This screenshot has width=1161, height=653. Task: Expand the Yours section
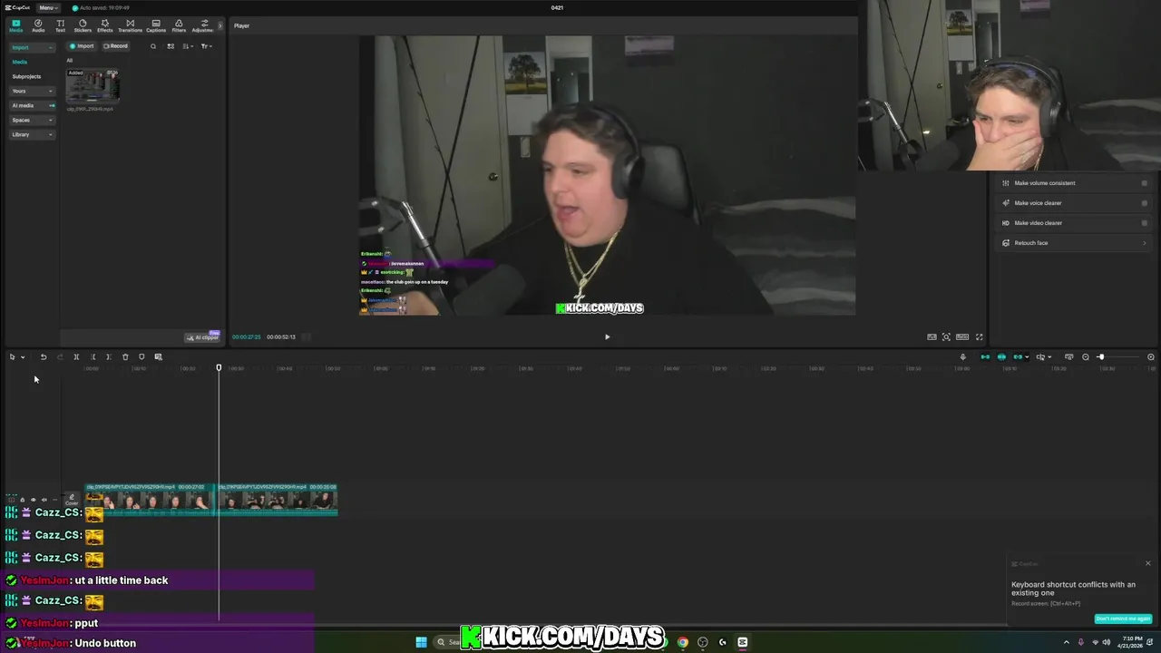coord(32,91)
